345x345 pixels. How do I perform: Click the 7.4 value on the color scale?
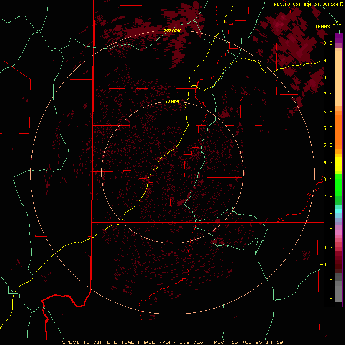(328, 94)
